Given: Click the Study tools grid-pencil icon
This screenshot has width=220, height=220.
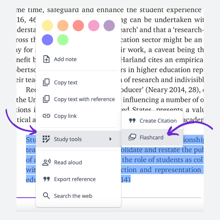Looking at the screenshot, I should (46, 139).
